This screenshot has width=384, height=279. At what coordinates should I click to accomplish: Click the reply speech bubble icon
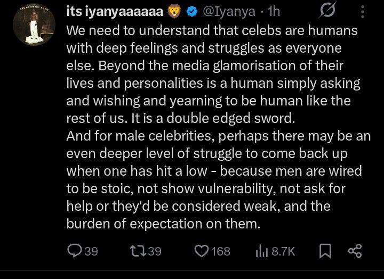pos(74,251)
